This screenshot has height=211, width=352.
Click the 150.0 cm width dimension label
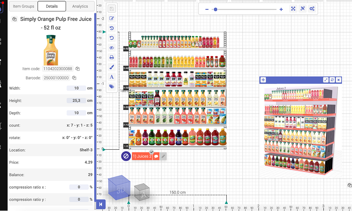(178, 192)
